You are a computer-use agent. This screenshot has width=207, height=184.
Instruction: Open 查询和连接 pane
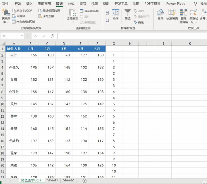pyautogui.click(x=89, y=11)
